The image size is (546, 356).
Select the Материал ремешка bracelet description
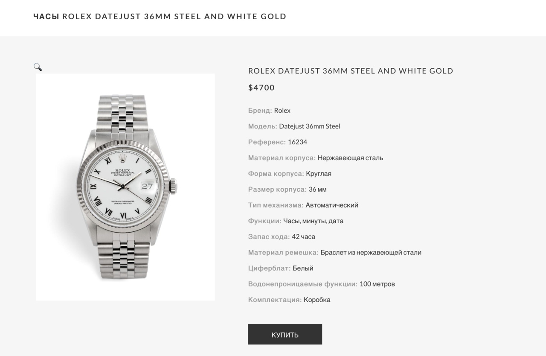pyautogui.click(x=371, y=253)
